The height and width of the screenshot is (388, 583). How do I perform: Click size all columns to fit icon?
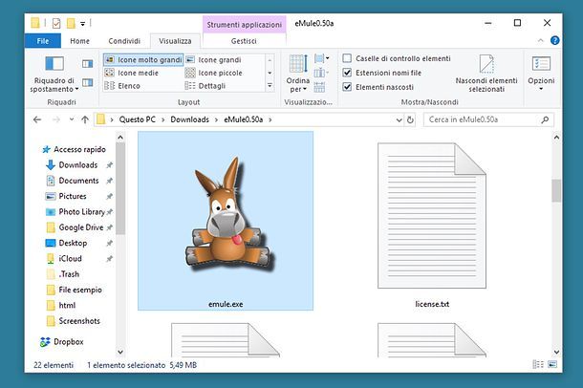(x=319, y=87)
